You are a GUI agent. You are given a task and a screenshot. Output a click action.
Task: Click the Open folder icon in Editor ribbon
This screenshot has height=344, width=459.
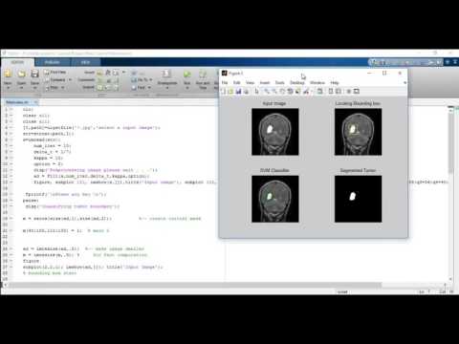coord(21,74)
